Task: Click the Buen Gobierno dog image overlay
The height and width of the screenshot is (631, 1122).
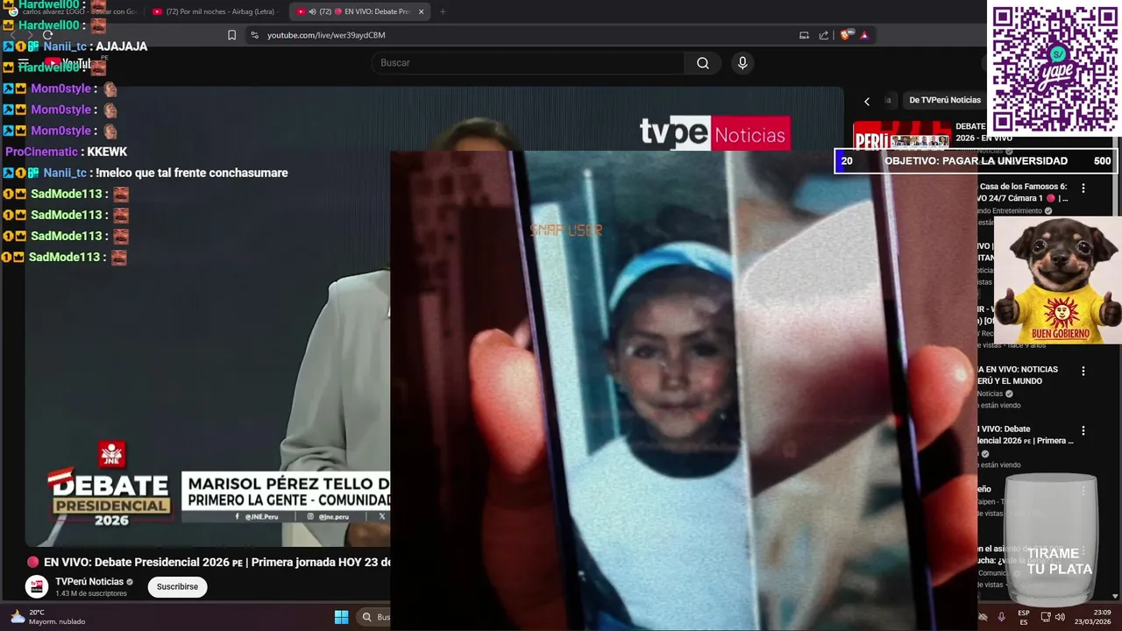Action: click(x=1058, y=280)
